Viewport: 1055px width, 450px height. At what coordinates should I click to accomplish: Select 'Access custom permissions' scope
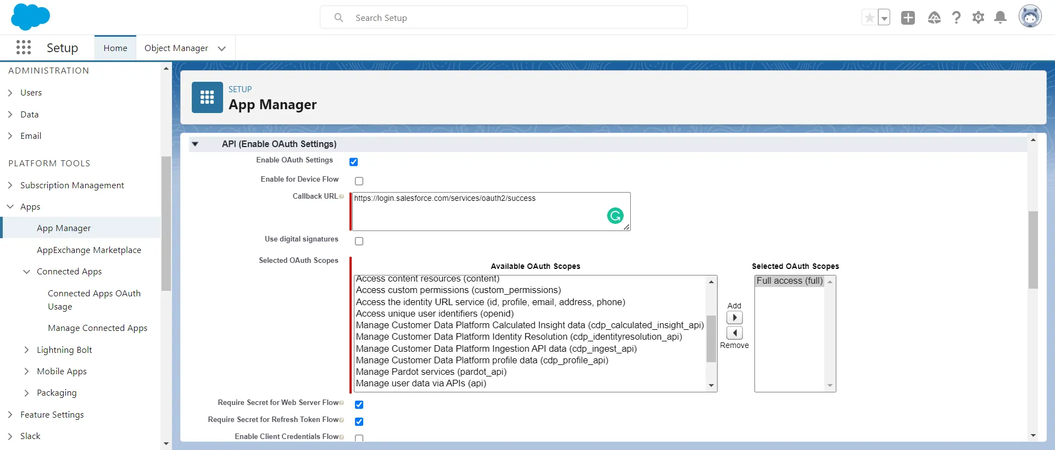(458, 290)
